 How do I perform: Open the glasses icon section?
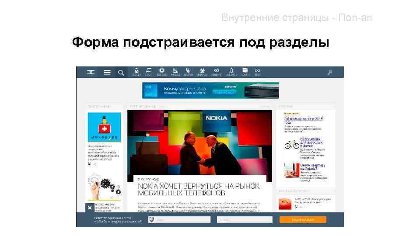[257, 72]
